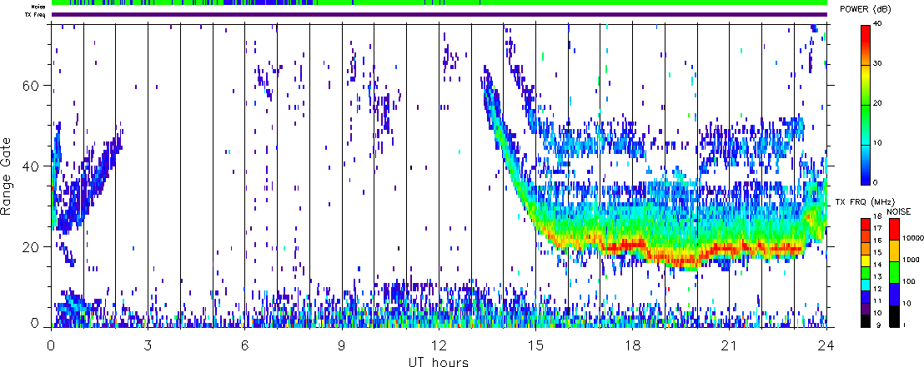Viewport: 924px width, 367px height.
Task: Click the '40' label atop the POWER colorbar
Action: coord(879,24)
